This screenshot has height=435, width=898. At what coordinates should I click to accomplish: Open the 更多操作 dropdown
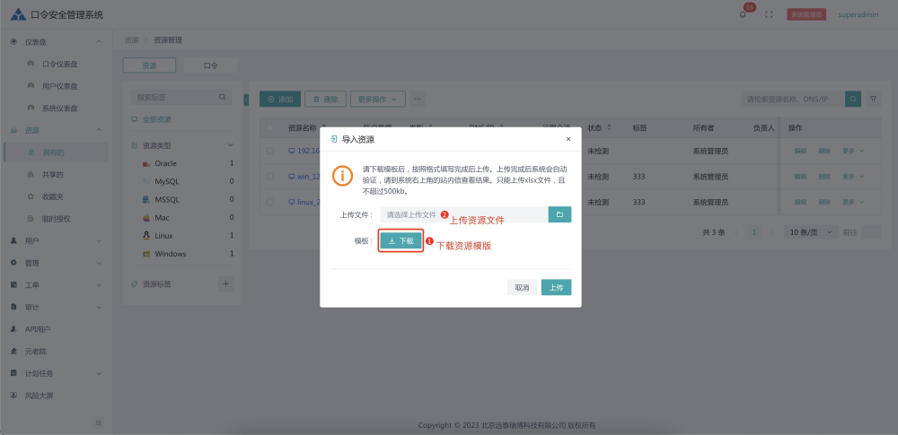376,99
